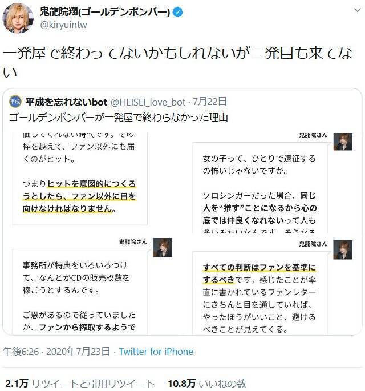
Task: Open the quoted 平成を忘れないbot account name
Action: 66,102
